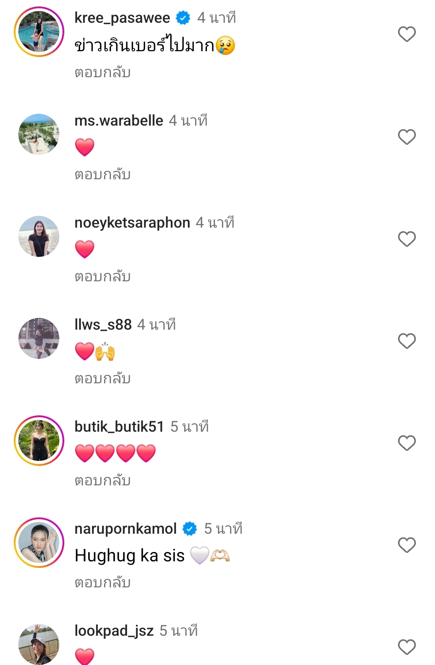Tap llws_s88 profile avatar
This screenshot has width=435, height=665.
pyautogui.click(x=39, y=338)
